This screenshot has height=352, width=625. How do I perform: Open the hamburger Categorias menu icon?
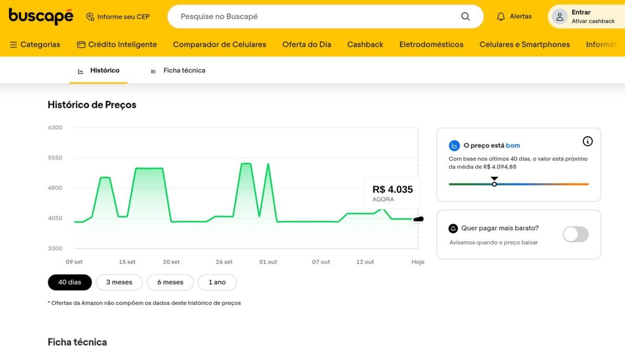(x=14, y=45)
